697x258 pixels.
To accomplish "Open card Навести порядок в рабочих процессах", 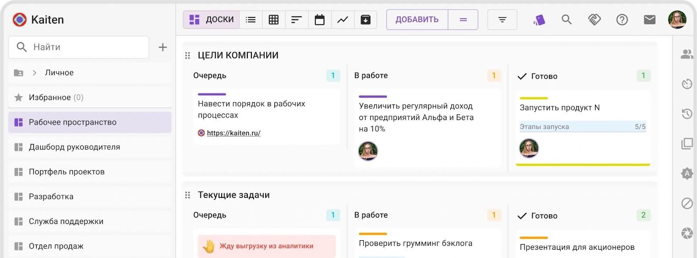I will coord(266,117).
